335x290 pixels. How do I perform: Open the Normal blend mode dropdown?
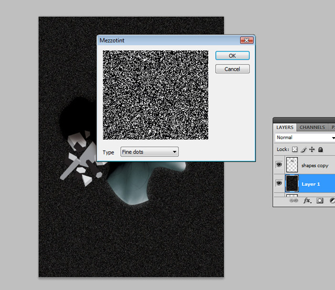click(305, 138)
